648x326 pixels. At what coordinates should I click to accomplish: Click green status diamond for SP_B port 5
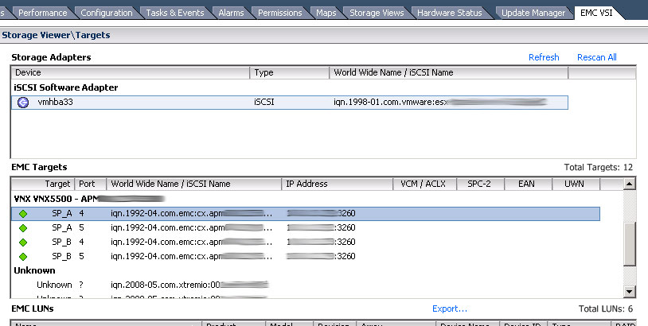[x=23, y=257]
